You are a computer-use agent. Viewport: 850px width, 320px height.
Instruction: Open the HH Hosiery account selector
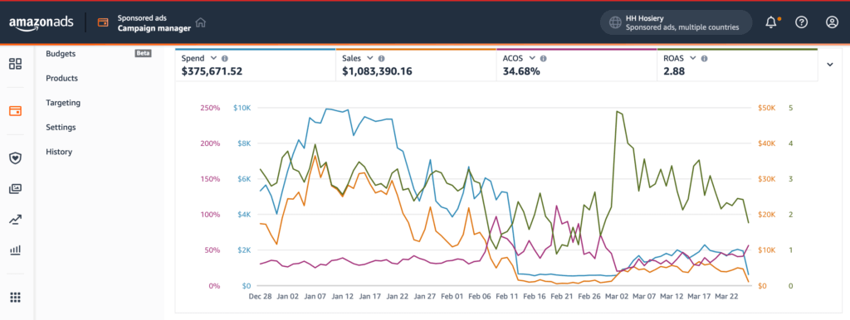coord(676,22)
